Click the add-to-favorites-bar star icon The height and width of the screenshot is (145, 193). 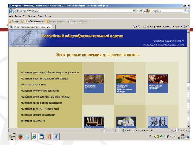tap(23, 21)
